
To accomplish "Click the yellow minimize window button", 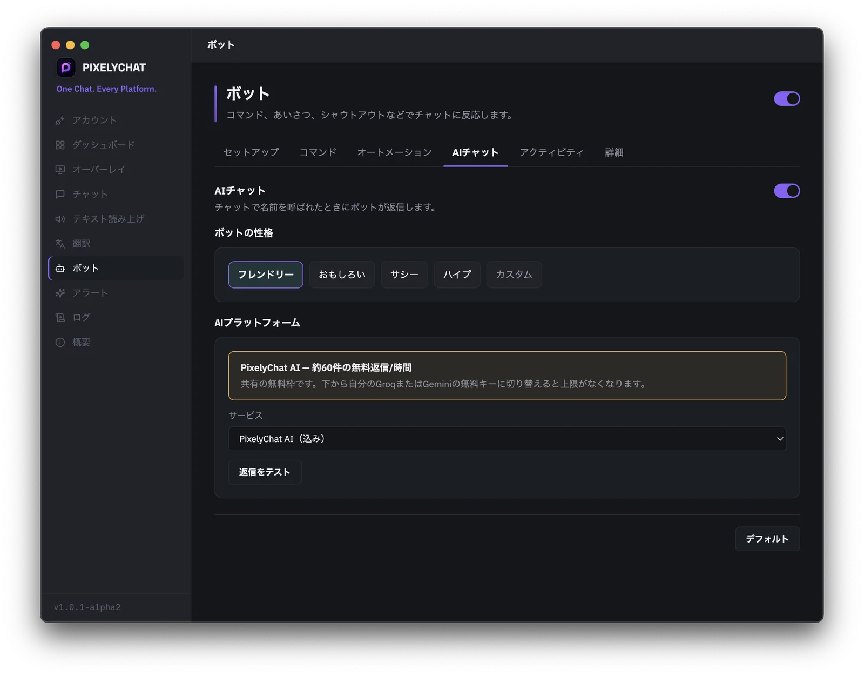I will point(70,45).
